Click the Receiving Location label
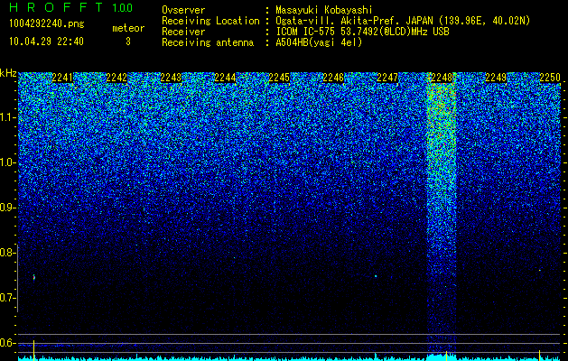Image resolution: width=568 pixels, height=361 pixels. [210, 21]
